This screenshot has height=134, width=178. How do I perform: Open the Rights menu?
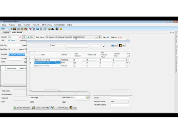69,25
